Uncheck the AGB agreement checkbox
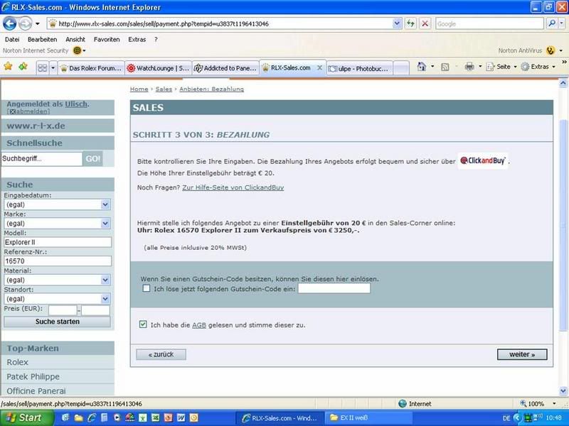The height and width of the screenshot is (426, 569). coord(143,324)
